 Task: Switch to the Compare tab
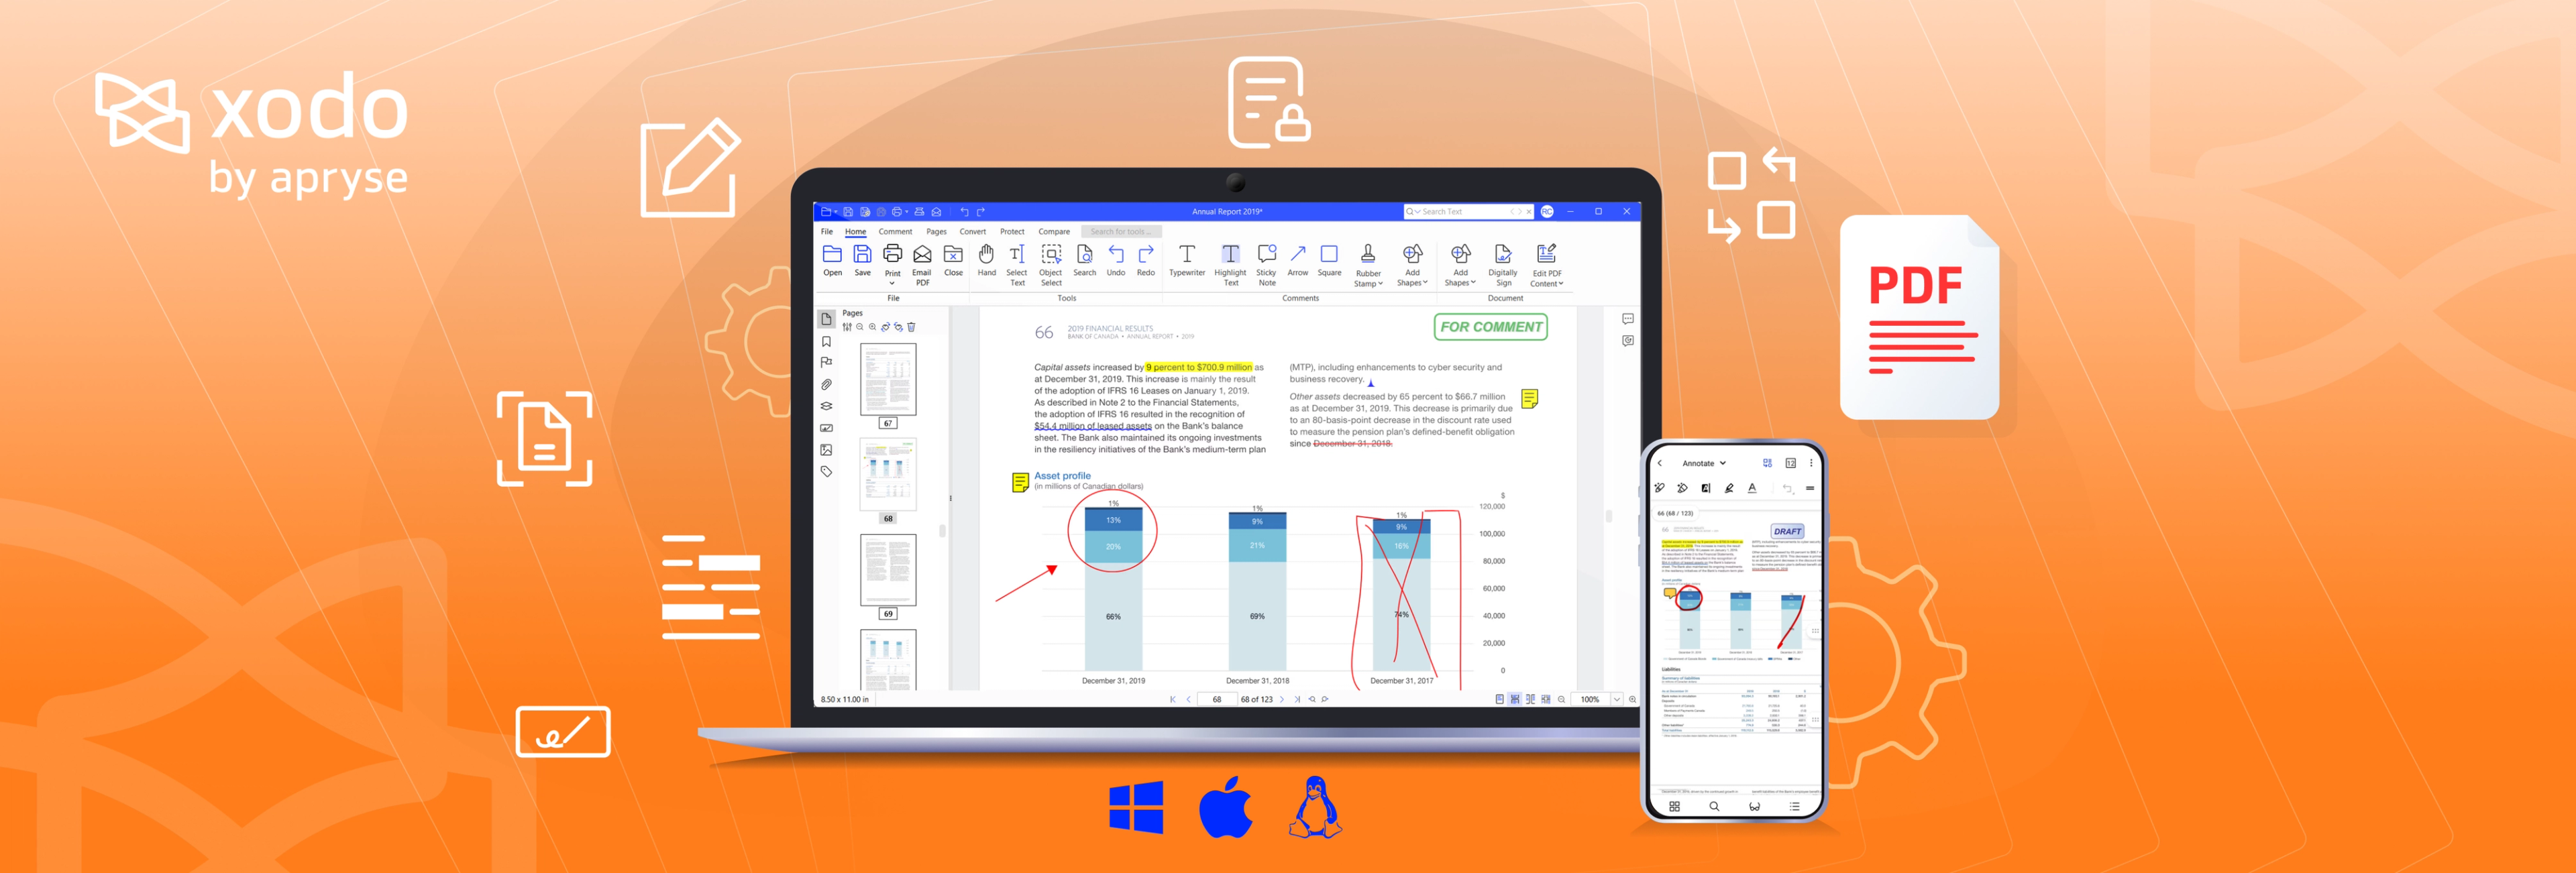point(1054,232)
